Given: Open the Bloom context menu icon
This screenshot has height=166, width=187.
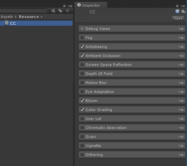Looking at the screenshot, I should [181, 101].
